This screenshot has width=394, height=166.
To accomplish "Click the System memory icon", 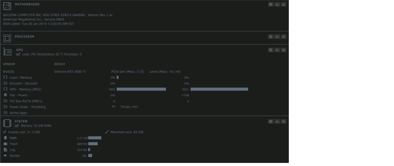I will pos(7,123).
